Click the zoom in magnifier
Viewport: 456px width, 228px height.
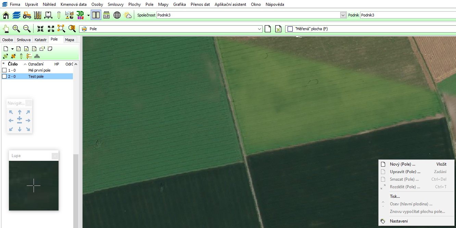16,29
